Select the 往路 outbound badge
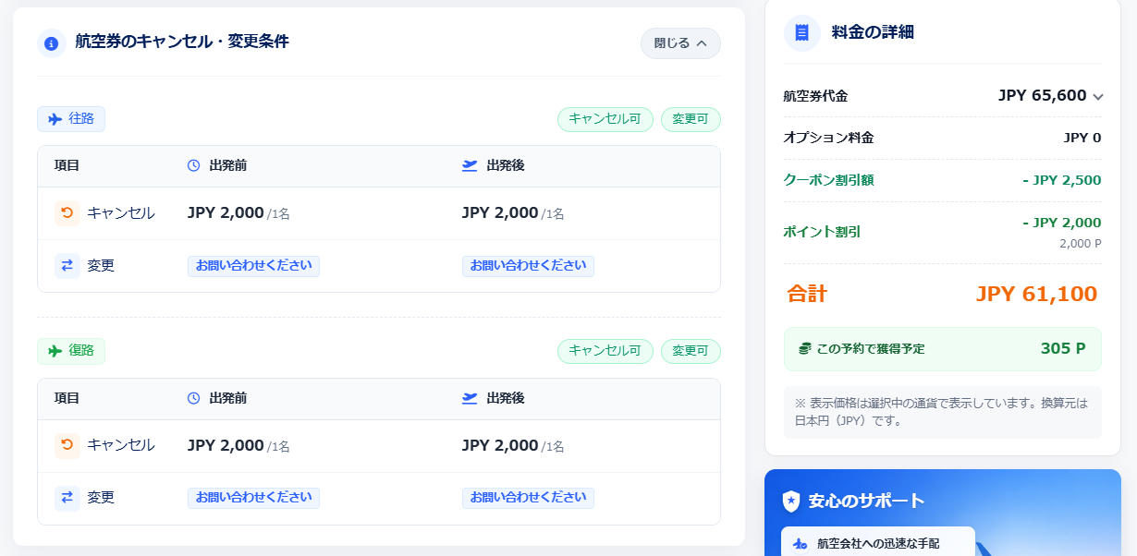The height and width of the screenshot is (556, 1137). 71,119
